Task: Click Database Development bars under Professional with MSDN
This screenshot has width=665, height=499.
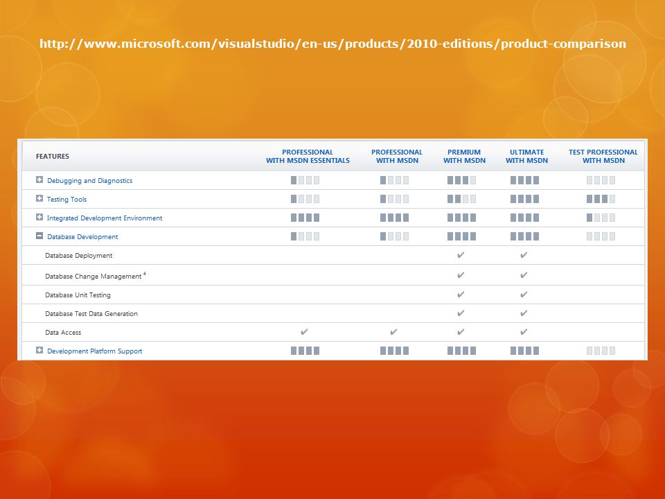Action: [394, 236]
